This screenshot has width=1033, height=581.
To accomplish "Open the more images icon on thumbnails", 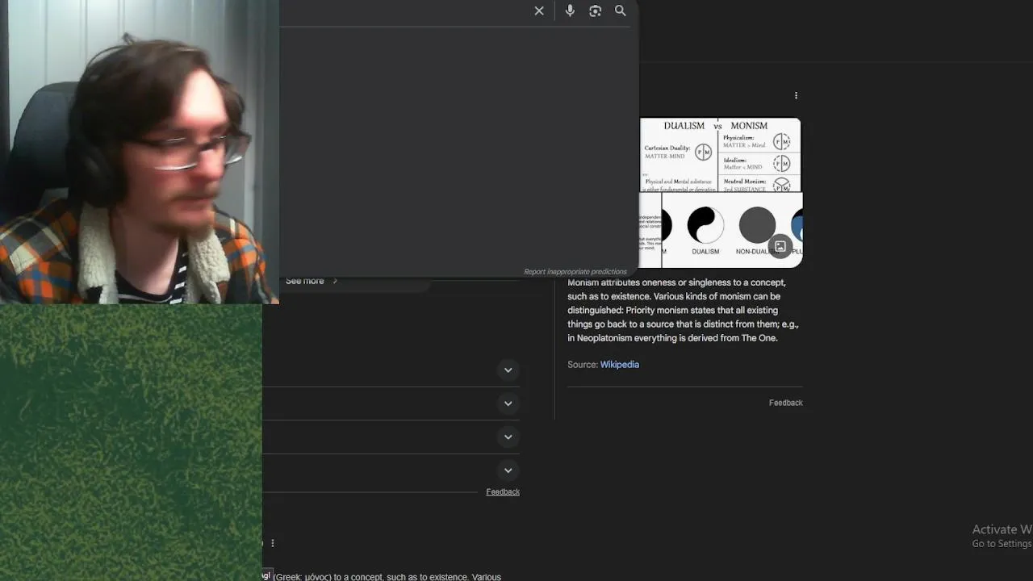I will click(x=780, y=247).
